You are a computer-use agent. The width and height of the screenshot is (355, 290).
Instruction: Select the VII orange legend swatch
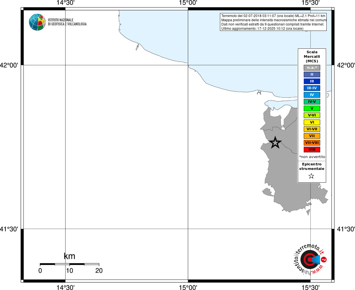point(312,136)
